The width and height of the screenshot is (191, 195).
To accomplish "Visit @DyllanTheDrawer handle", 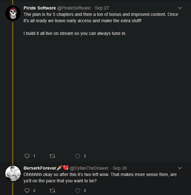I will pyautogui.click(x=89, y=168).
